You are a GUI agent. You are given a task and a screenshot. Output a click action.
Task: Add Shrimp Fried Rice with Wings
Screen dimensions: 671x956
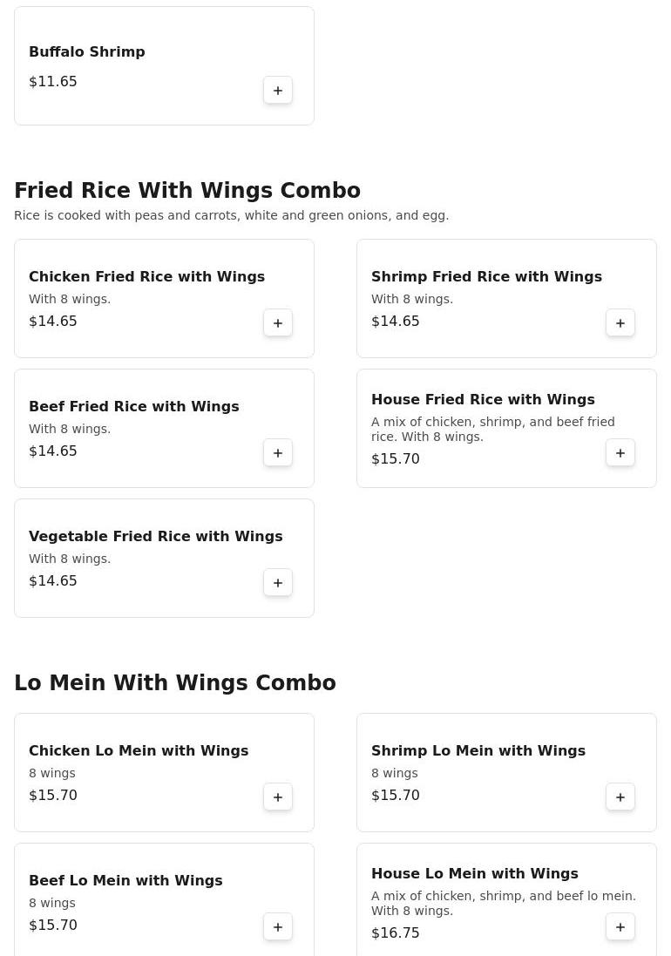pos(620,323)
